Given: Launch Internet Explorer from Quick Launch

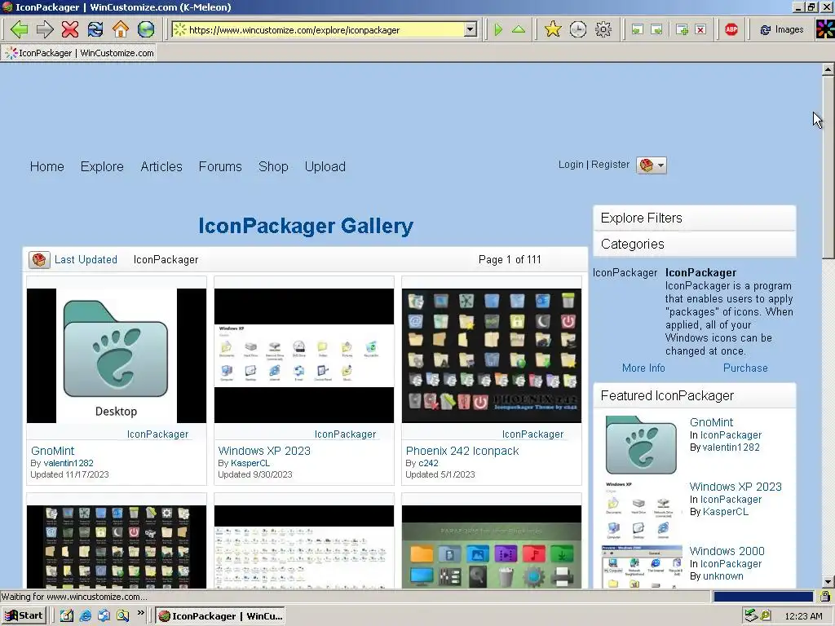Looking at the screenshot, I should tap(85, 616).
